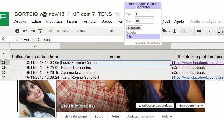The width and height of the screenshot is (224, 120).
Task: Click the Print icon in toolbar
Action: (17, 31)
